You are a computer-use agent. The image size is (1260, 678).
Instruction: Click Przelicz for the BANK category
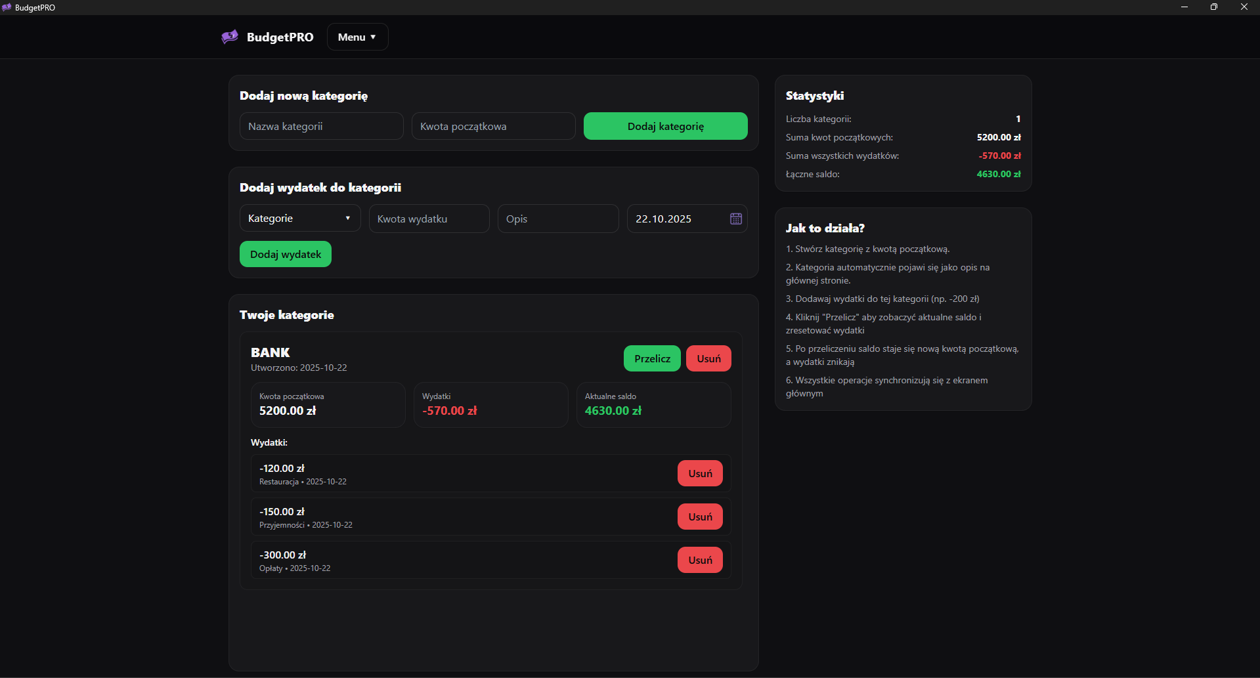click(x=652, y=358)
